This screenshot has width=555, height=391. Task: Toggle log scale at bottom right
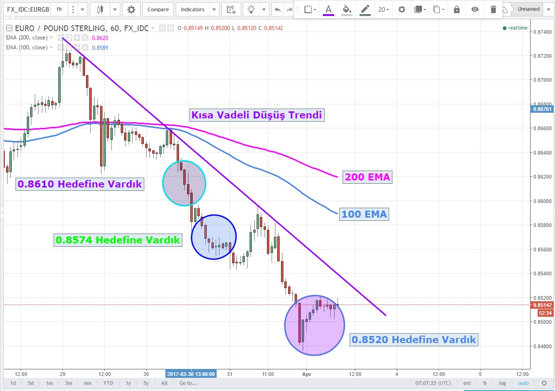(x=502, y=383)
